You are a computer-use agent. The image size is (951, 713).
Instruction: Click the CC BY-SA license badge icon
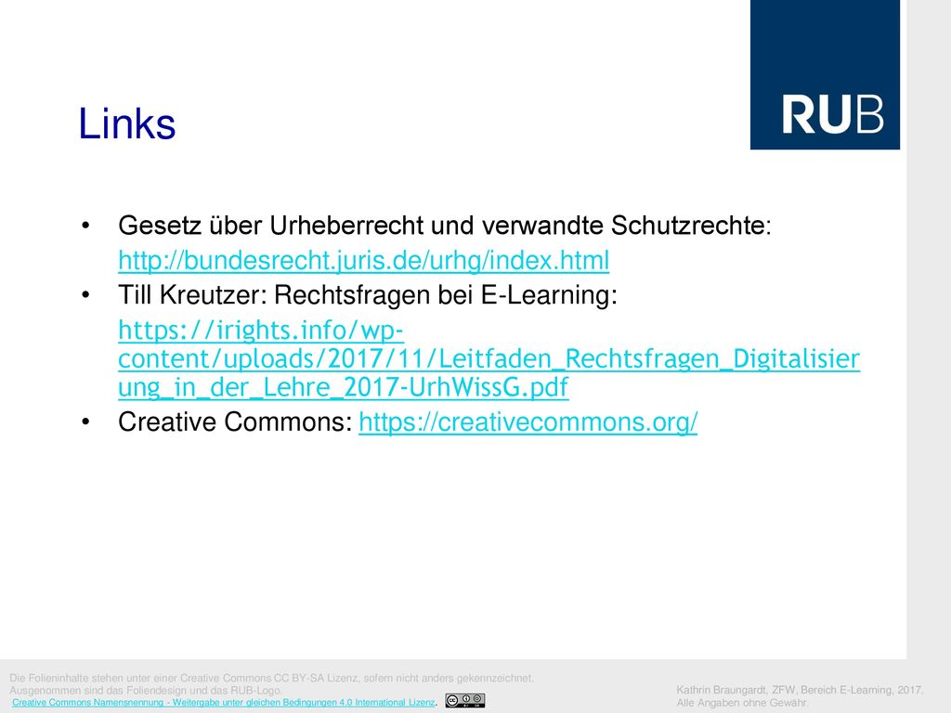pos(465,701)
